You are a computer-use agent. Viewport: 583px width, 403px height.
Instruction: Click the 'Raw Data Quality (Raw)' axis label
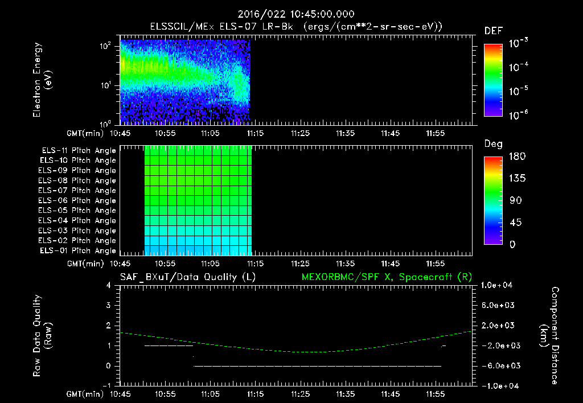(x=42, y=336)
